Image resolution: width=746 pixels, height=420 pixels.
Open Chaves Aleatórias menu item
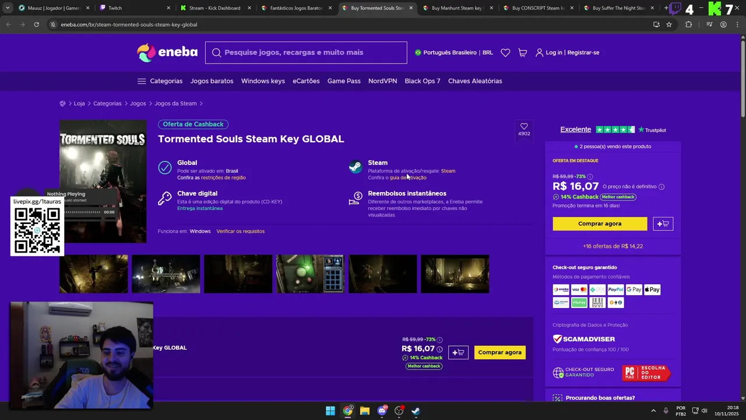tap(475, 81)
